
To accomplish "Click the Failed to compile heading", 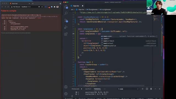I will (9, 11).
